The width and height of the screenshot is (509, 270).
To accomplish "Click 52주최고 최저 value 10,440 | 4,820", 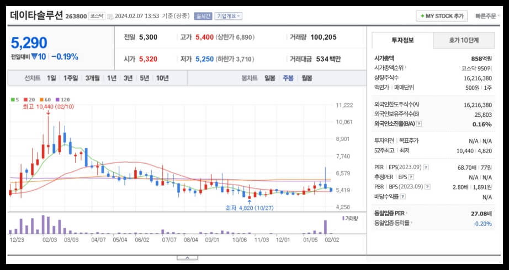I will [x=474, y=151].
